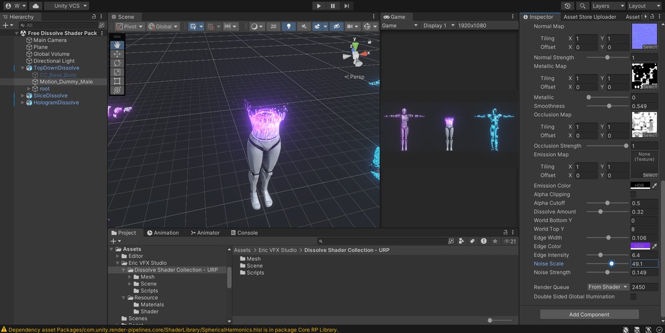
Task: Enable Double Sided Global Illumination checkbox
Action: (x=633, y=297)
